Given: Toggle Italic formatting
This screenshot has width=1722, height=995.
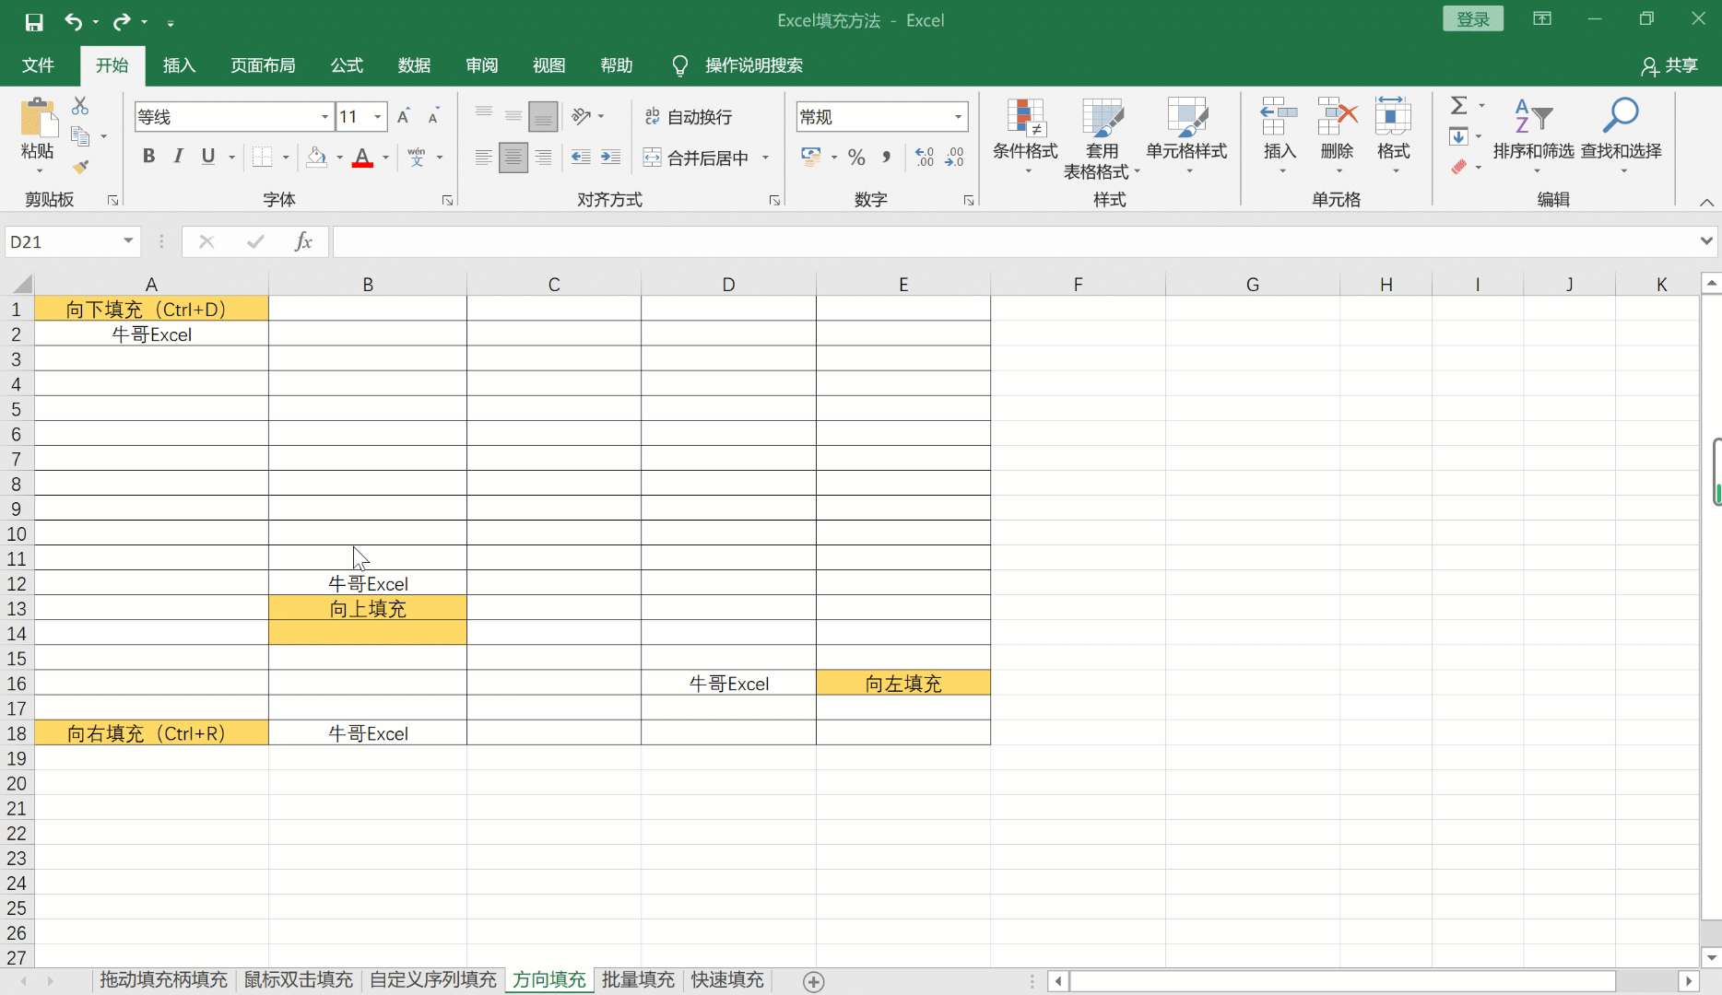Looking at the screenshot, I should click(179, 157).
